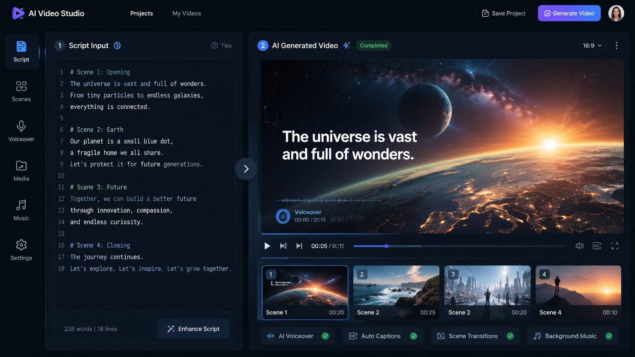Open the Script sidebar section
The image size is (635, 357).
[21, 52]
